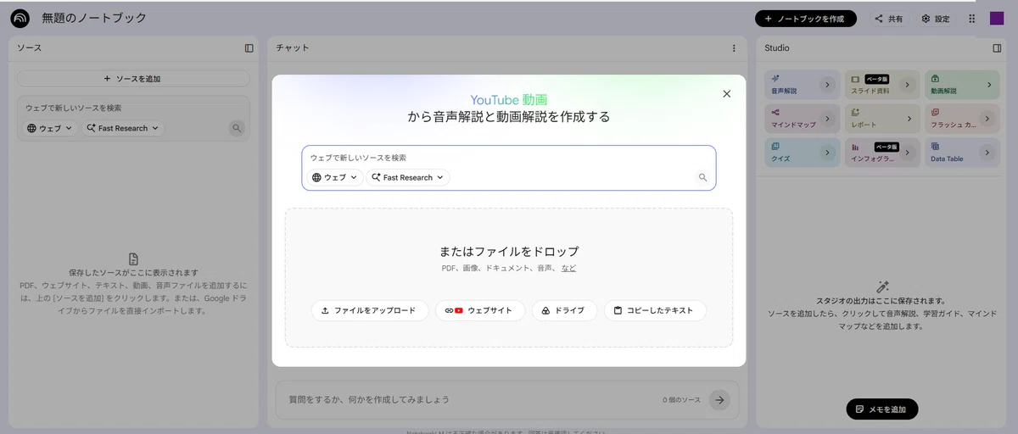The width and height of the screenshot is (1018, 434).
Task: Click the レポート document icon
Action: point(856,112)
